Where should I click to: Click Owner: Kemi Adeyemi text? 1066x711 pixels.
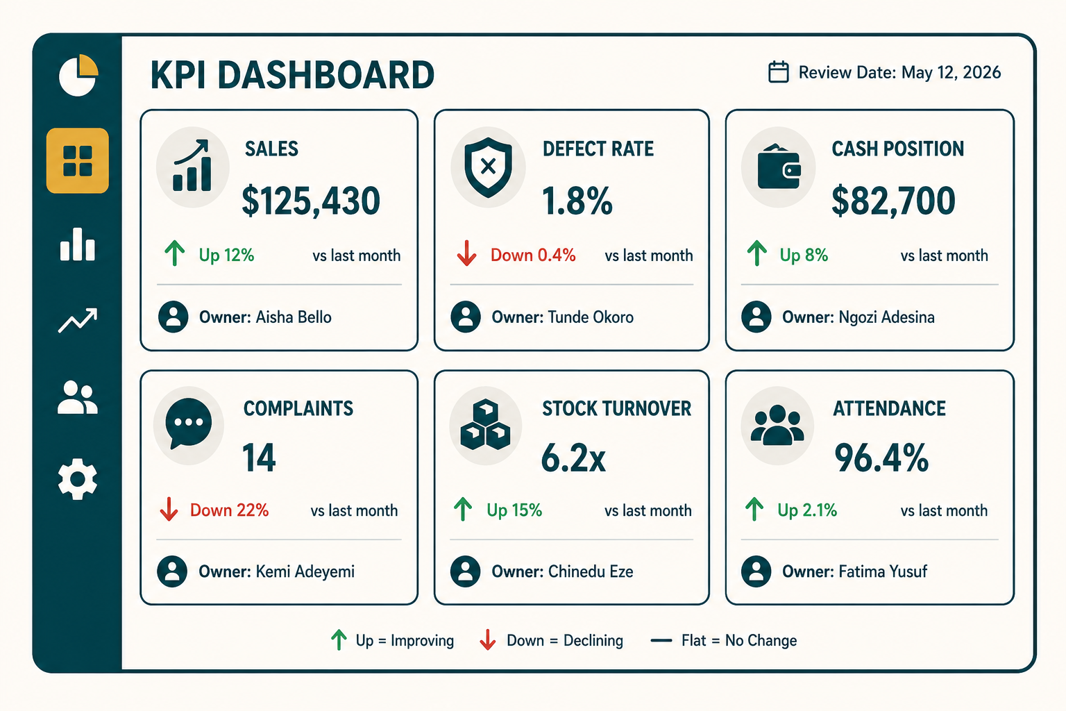pyautogui.click(x=276, y=571)
